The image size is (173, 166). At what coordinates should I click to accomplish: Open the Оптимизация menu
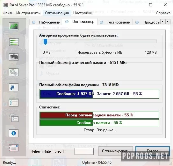coord(57,13)
